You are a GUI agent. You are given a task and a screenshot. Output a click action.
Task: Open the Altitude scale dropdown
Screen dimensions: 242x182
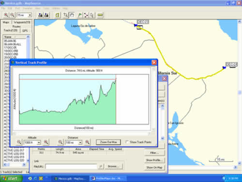(x=39, y=142)
